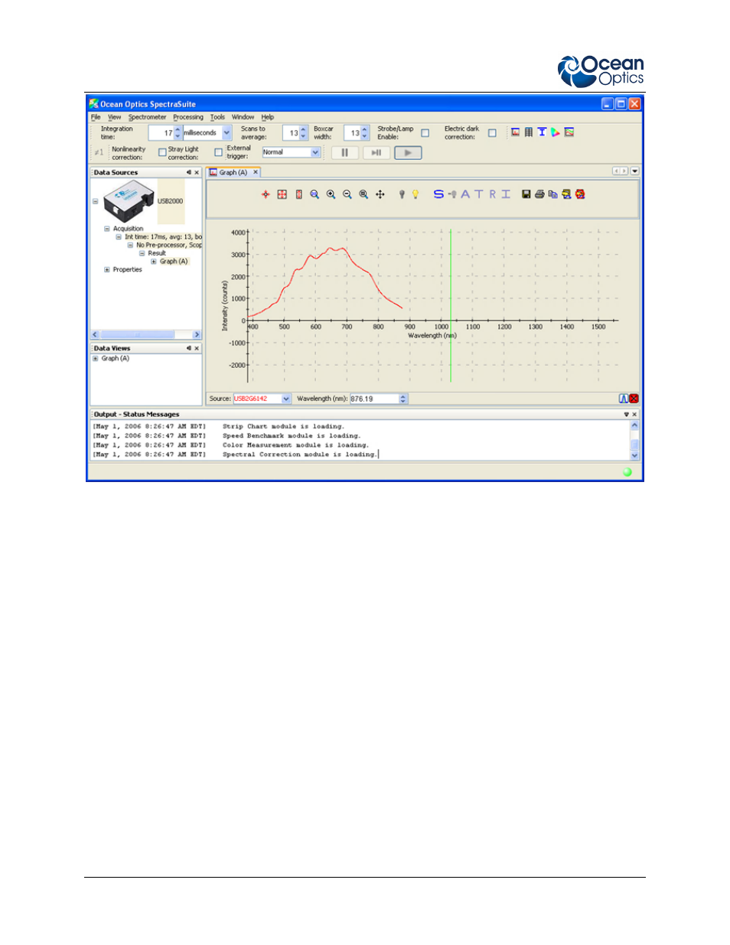Image resolution: width=730 pixels, height=945 pixels.
Task: Click the Wavelength spinner arrows
Action: [x=403, y=399]
